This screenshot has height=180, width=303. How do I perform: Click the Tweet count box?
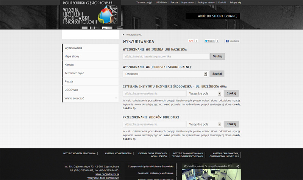click(x=217, y=41)
